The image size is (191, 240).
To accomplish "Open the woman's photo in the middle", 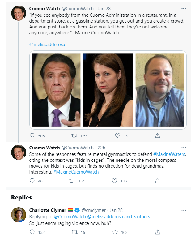I will pos(108,90).
